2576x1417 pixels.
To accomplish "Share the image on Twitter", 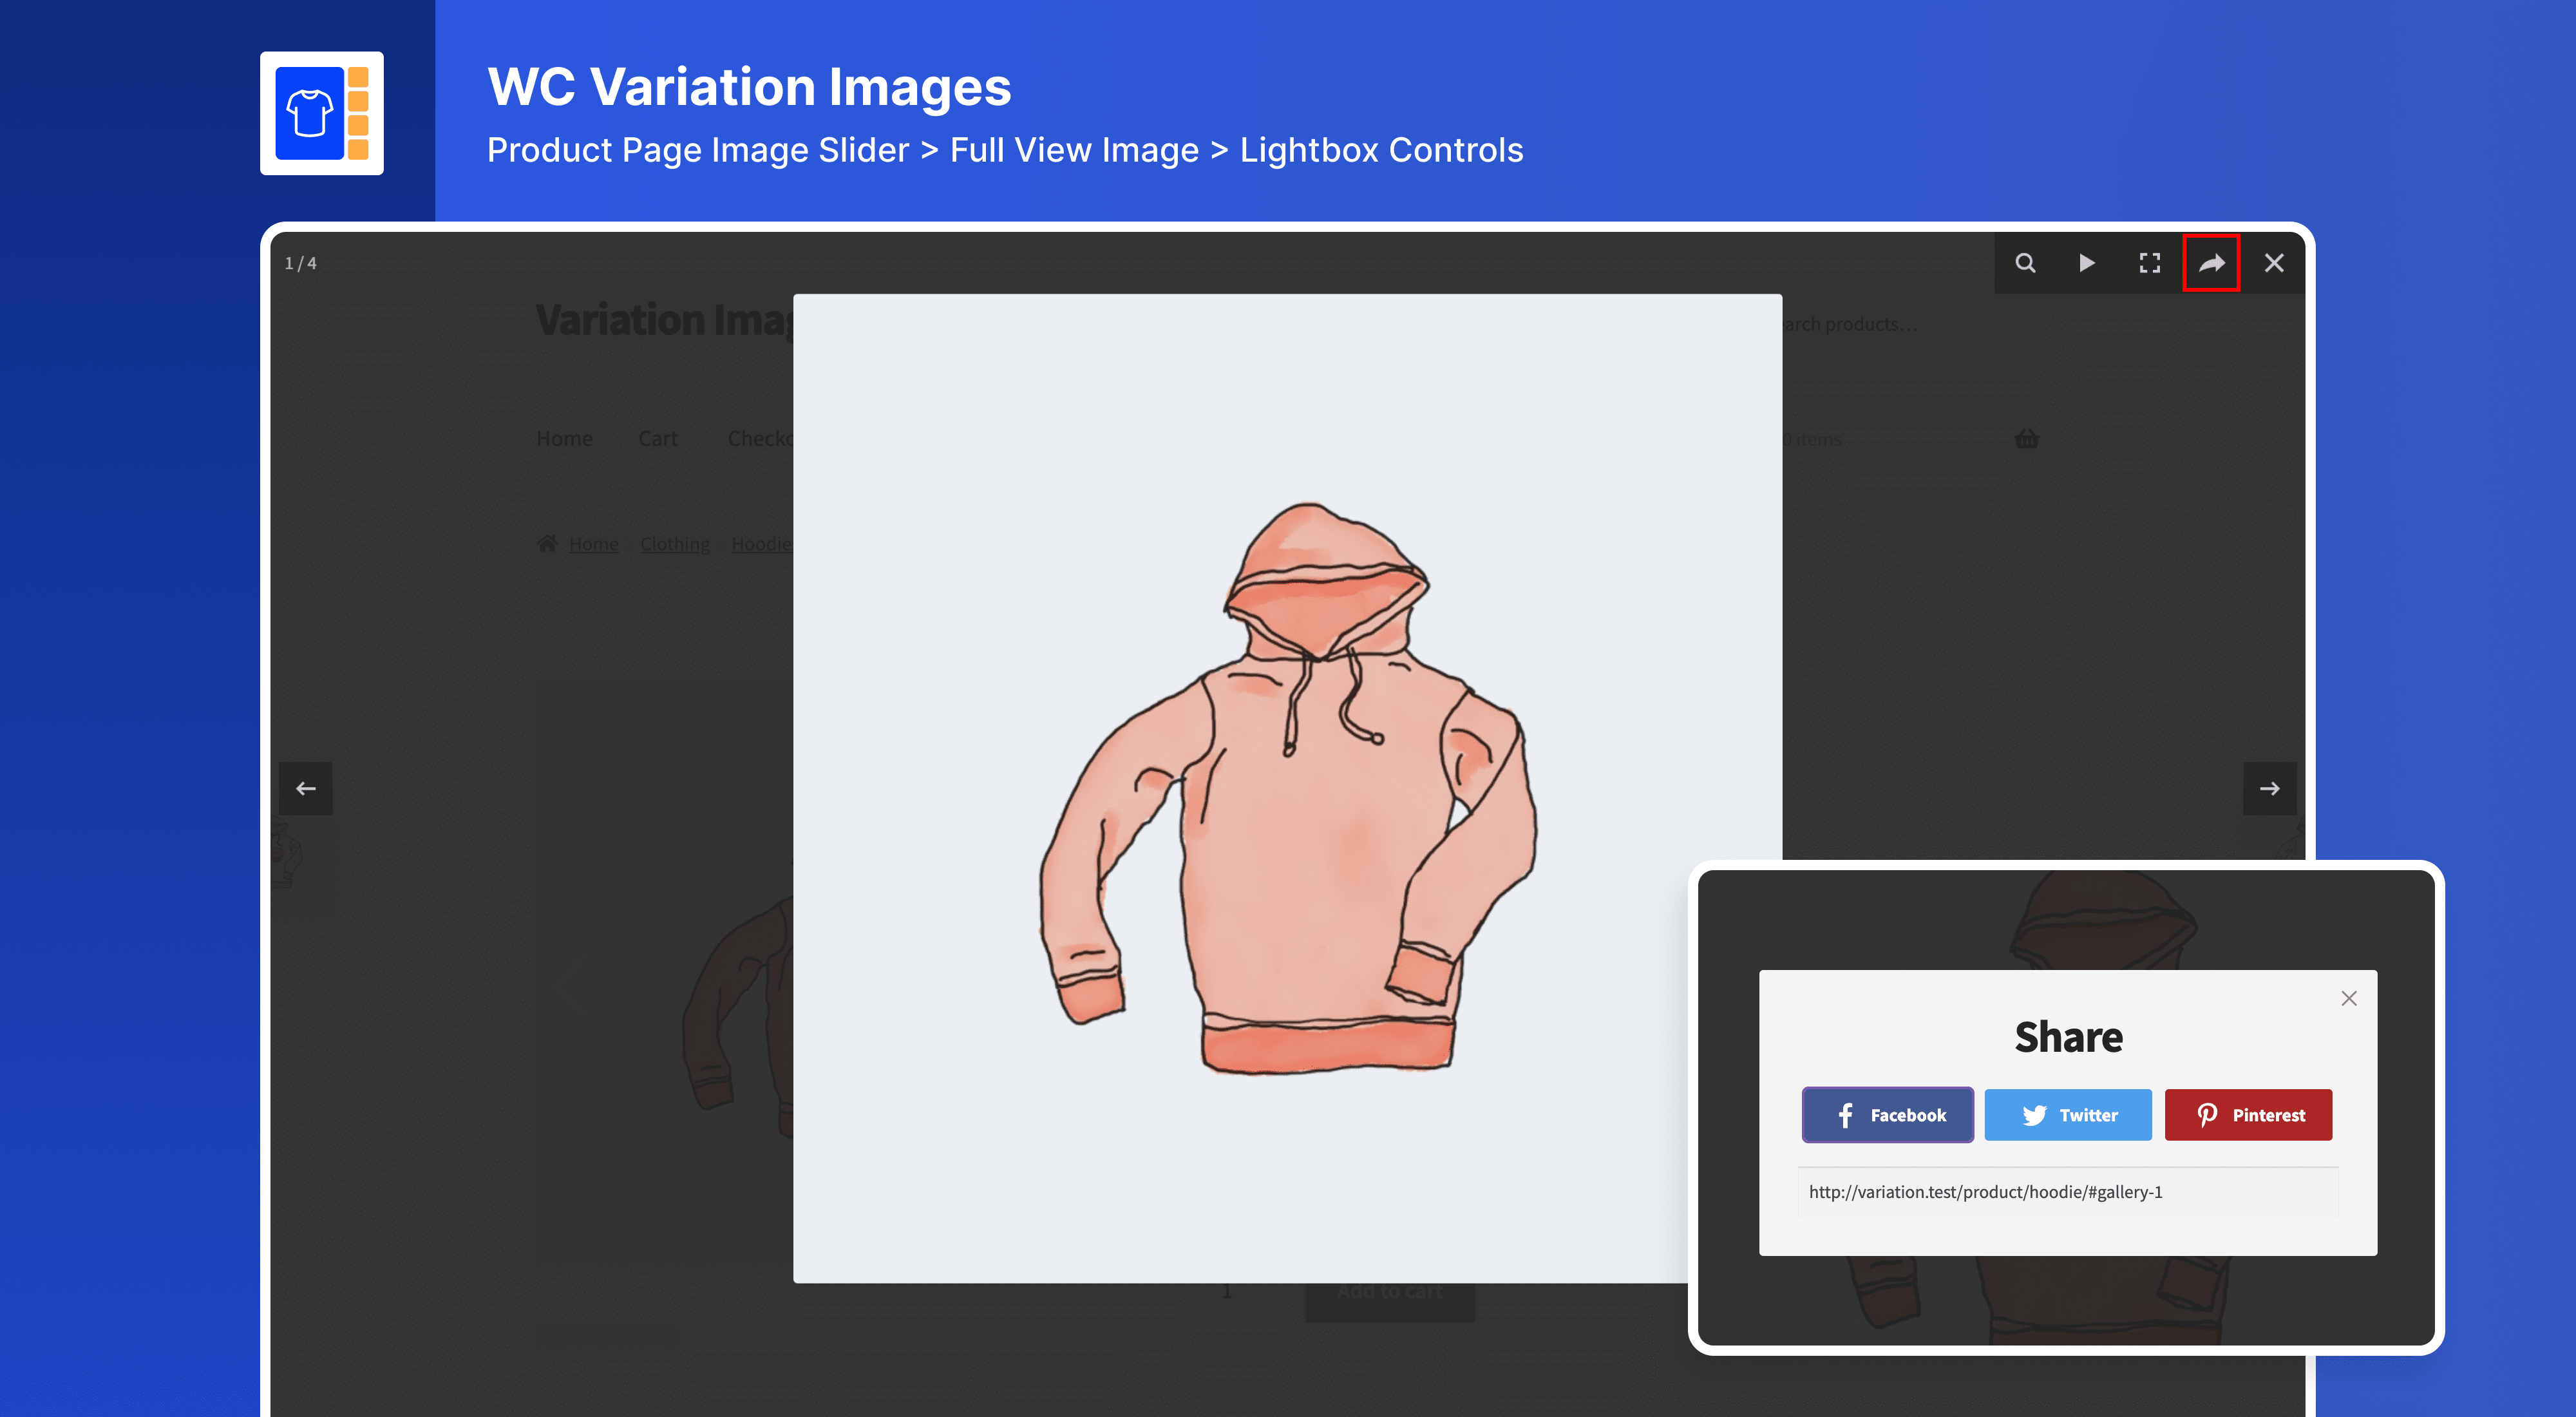I will [2068, 1115].
